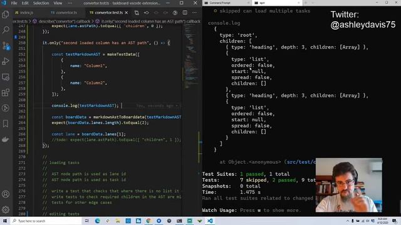Click the VS Code logo in title bar
401x225 pixels.
pos(4,2)
